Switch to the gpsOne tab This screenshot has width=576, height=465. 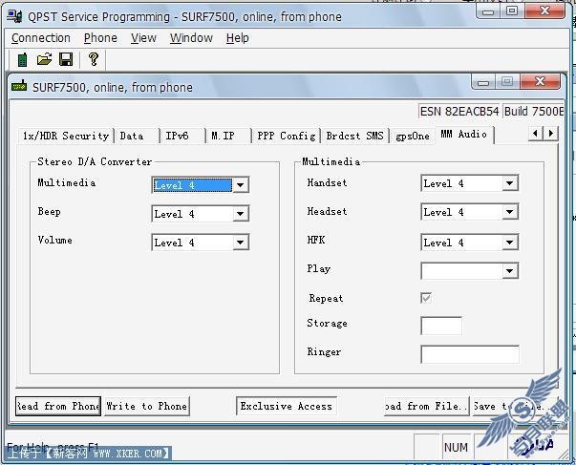[413, 137]
